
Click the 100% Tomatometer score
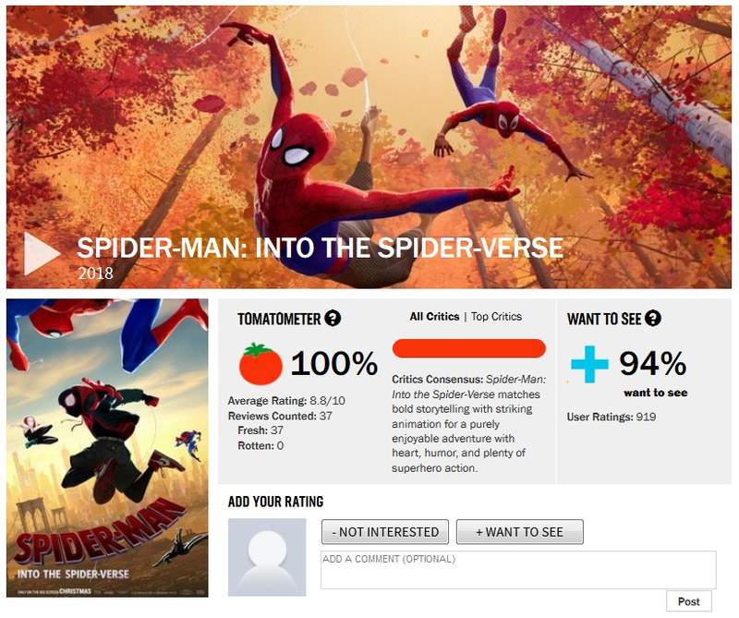pos(333,364)
